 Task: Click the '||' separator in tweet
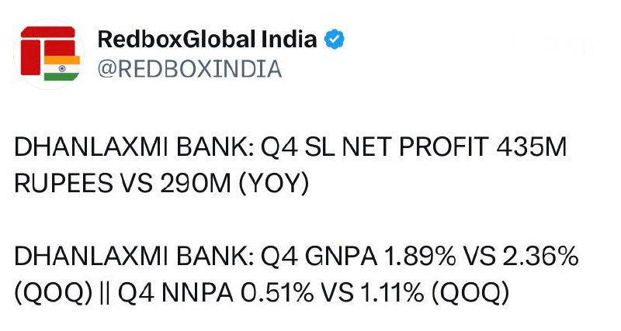click(104, 294)
